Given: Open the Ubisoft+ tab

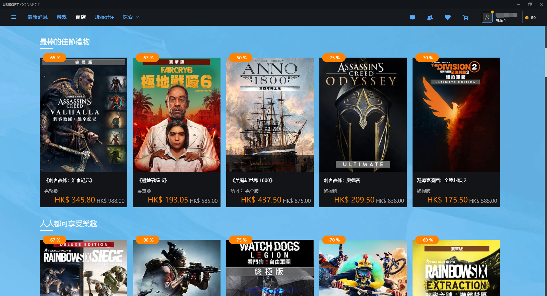Looking at the screenshot, I should (x=104, y=17).
